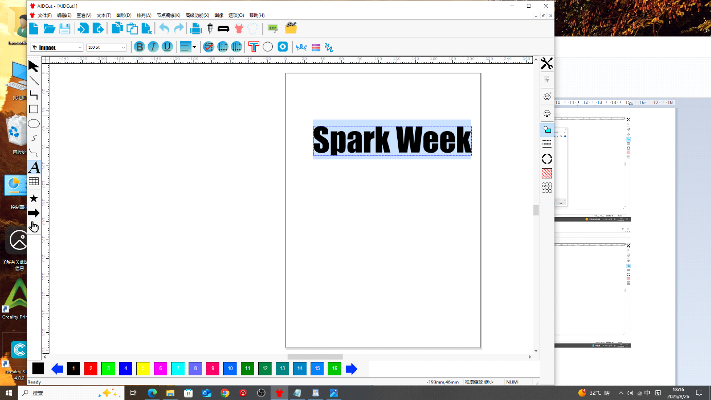711x400 pixels.
Task: Pick red color swatch number 2
Action: (91, 368)
